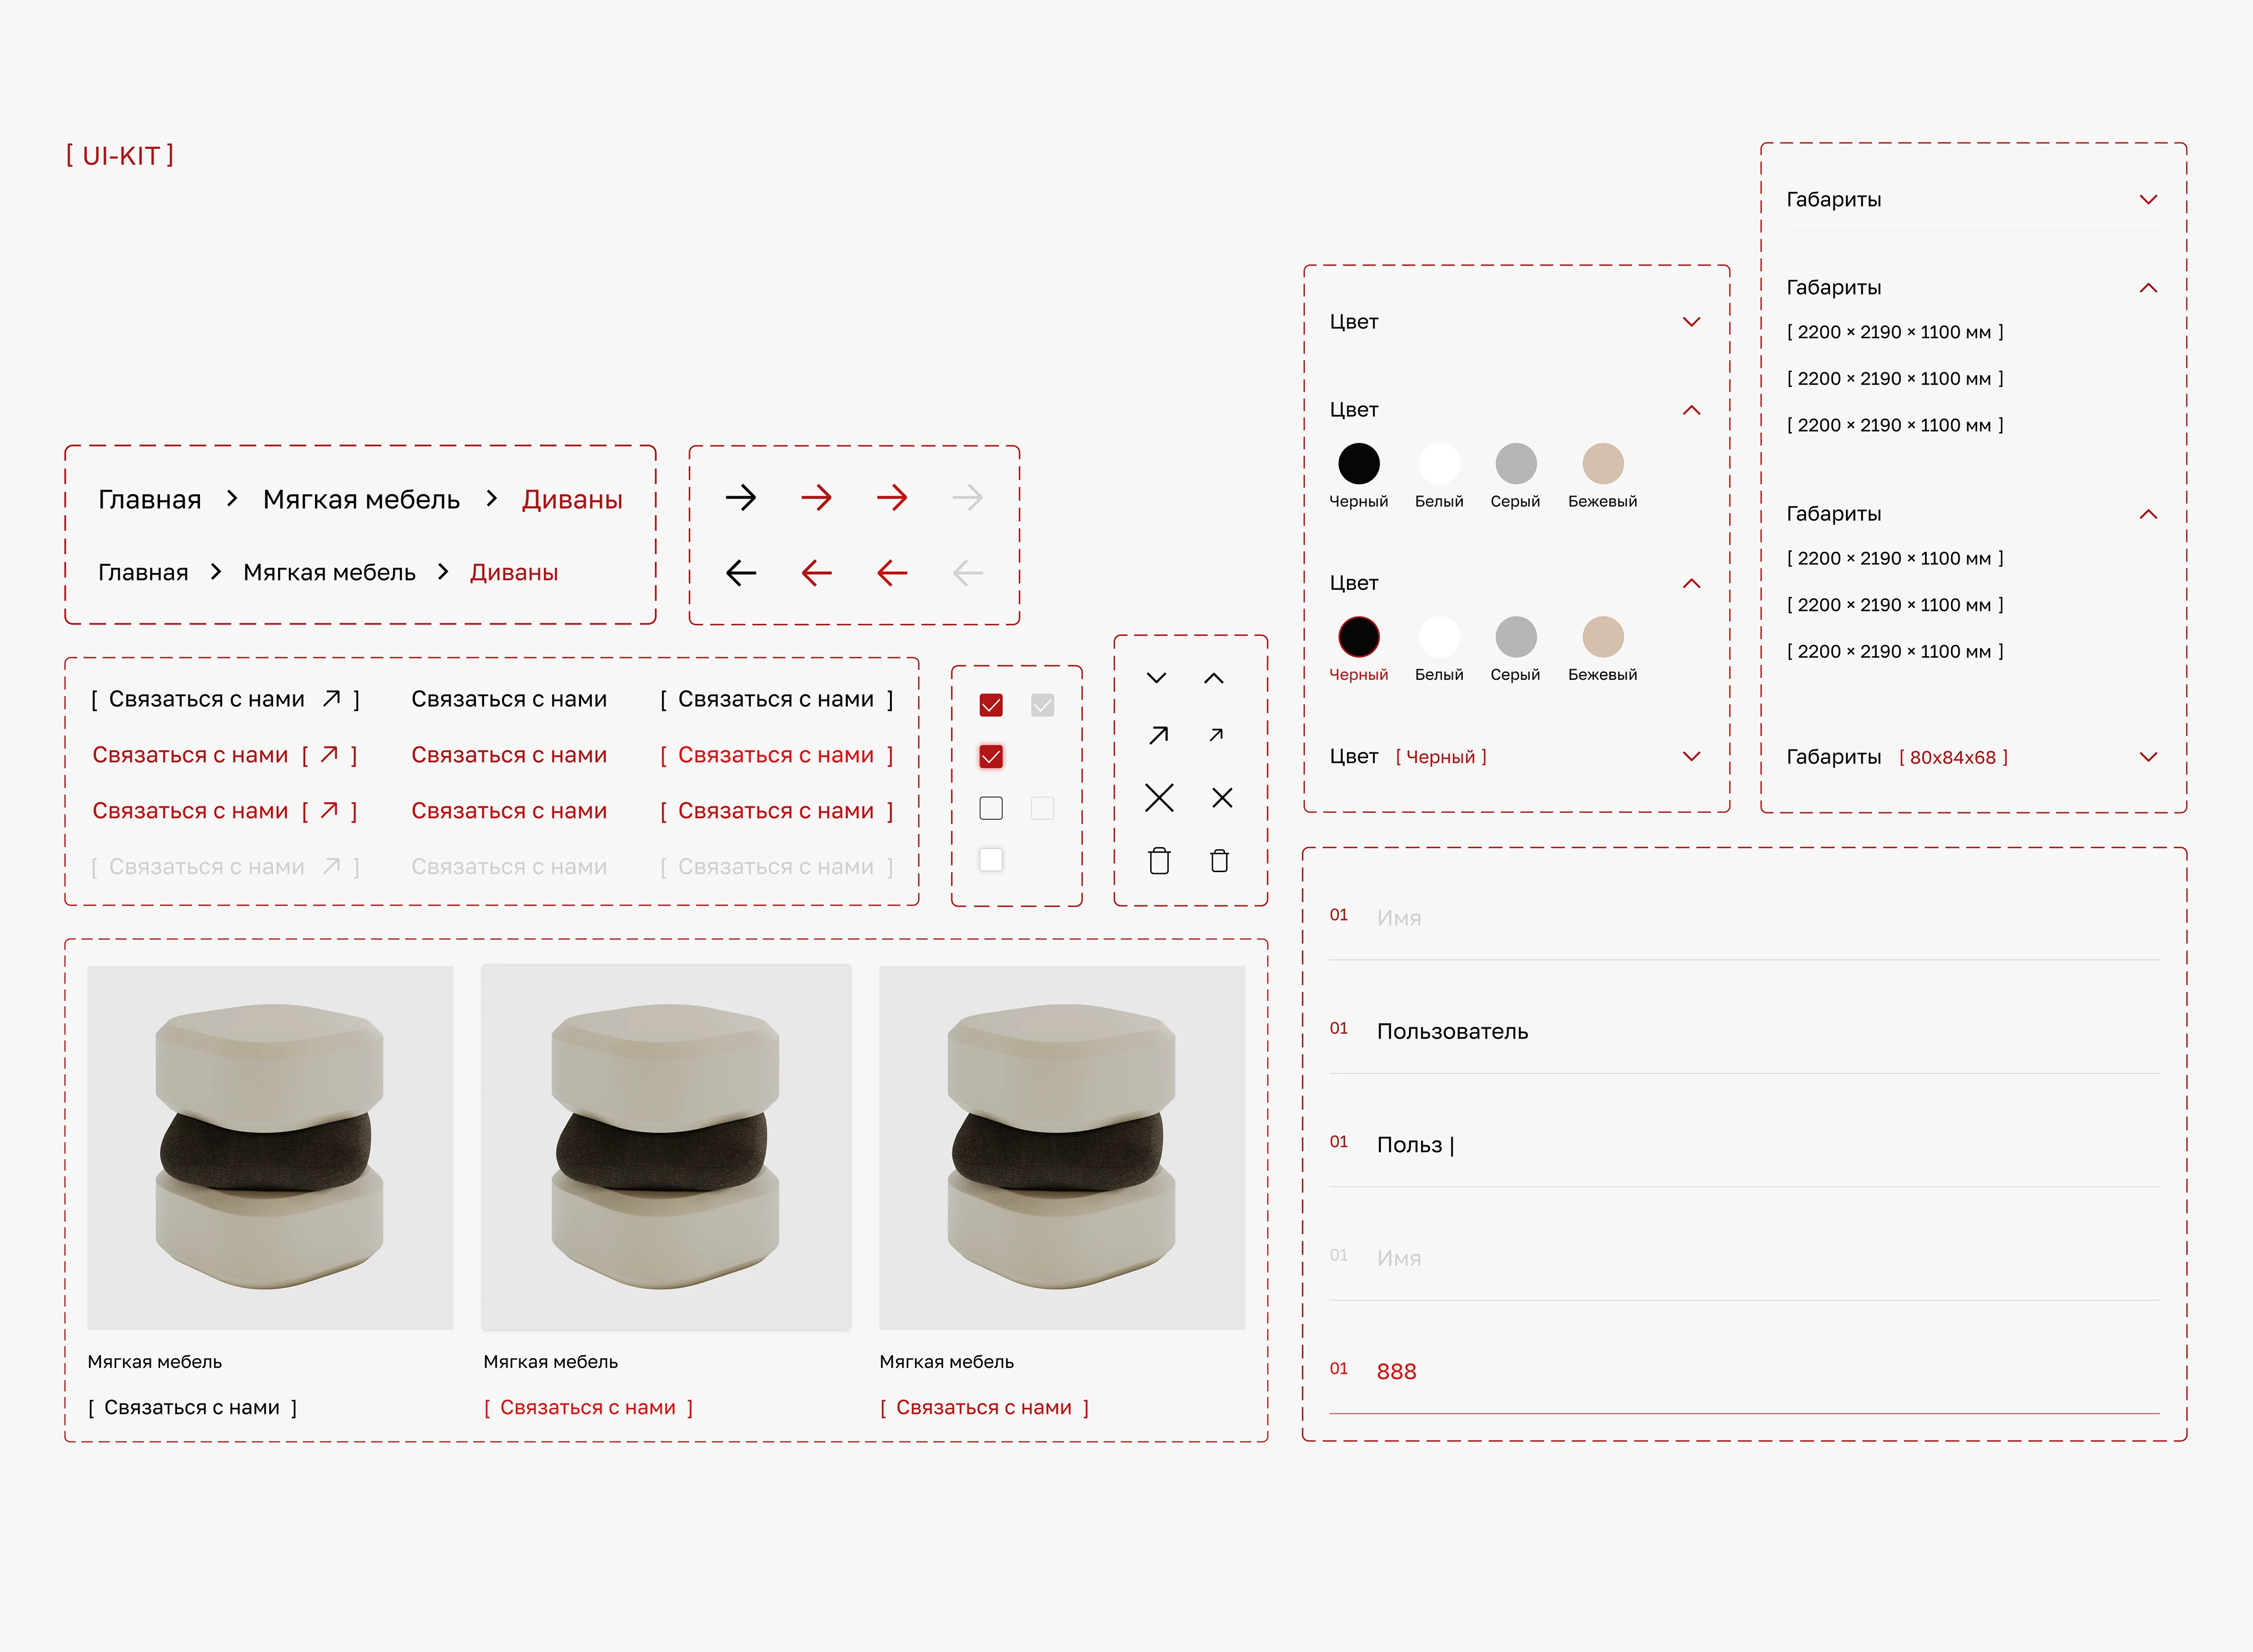Click the large trash bin icon
The image size is (2253, 1652).
tap(1159, 860)
